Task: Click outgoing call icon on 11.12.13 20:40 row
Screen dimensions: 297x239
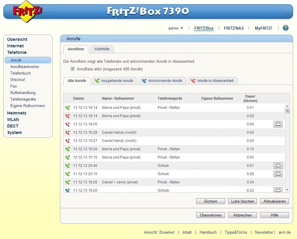Action: pos(67,166)
